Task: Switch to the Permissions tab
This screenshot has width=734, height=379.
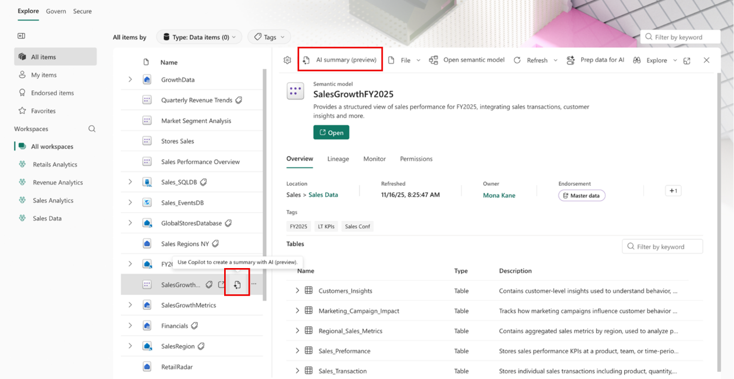Action: click(x=416, y=159)
